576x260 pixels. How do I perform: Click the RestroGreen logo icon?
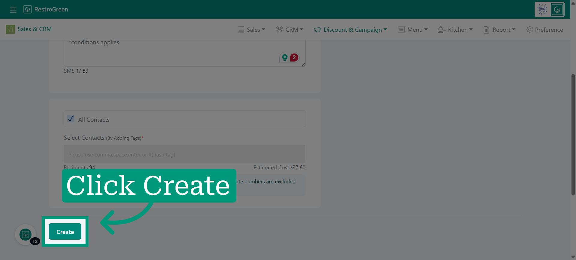27,9
